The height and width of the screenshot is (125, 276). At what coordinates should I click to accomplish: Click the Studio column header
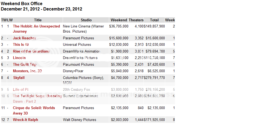click(x=86, y=20)
